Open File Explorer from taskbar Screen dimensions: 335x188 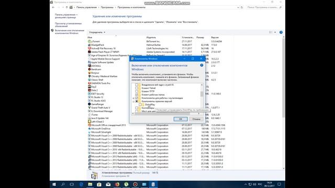(x=90, y=184)
